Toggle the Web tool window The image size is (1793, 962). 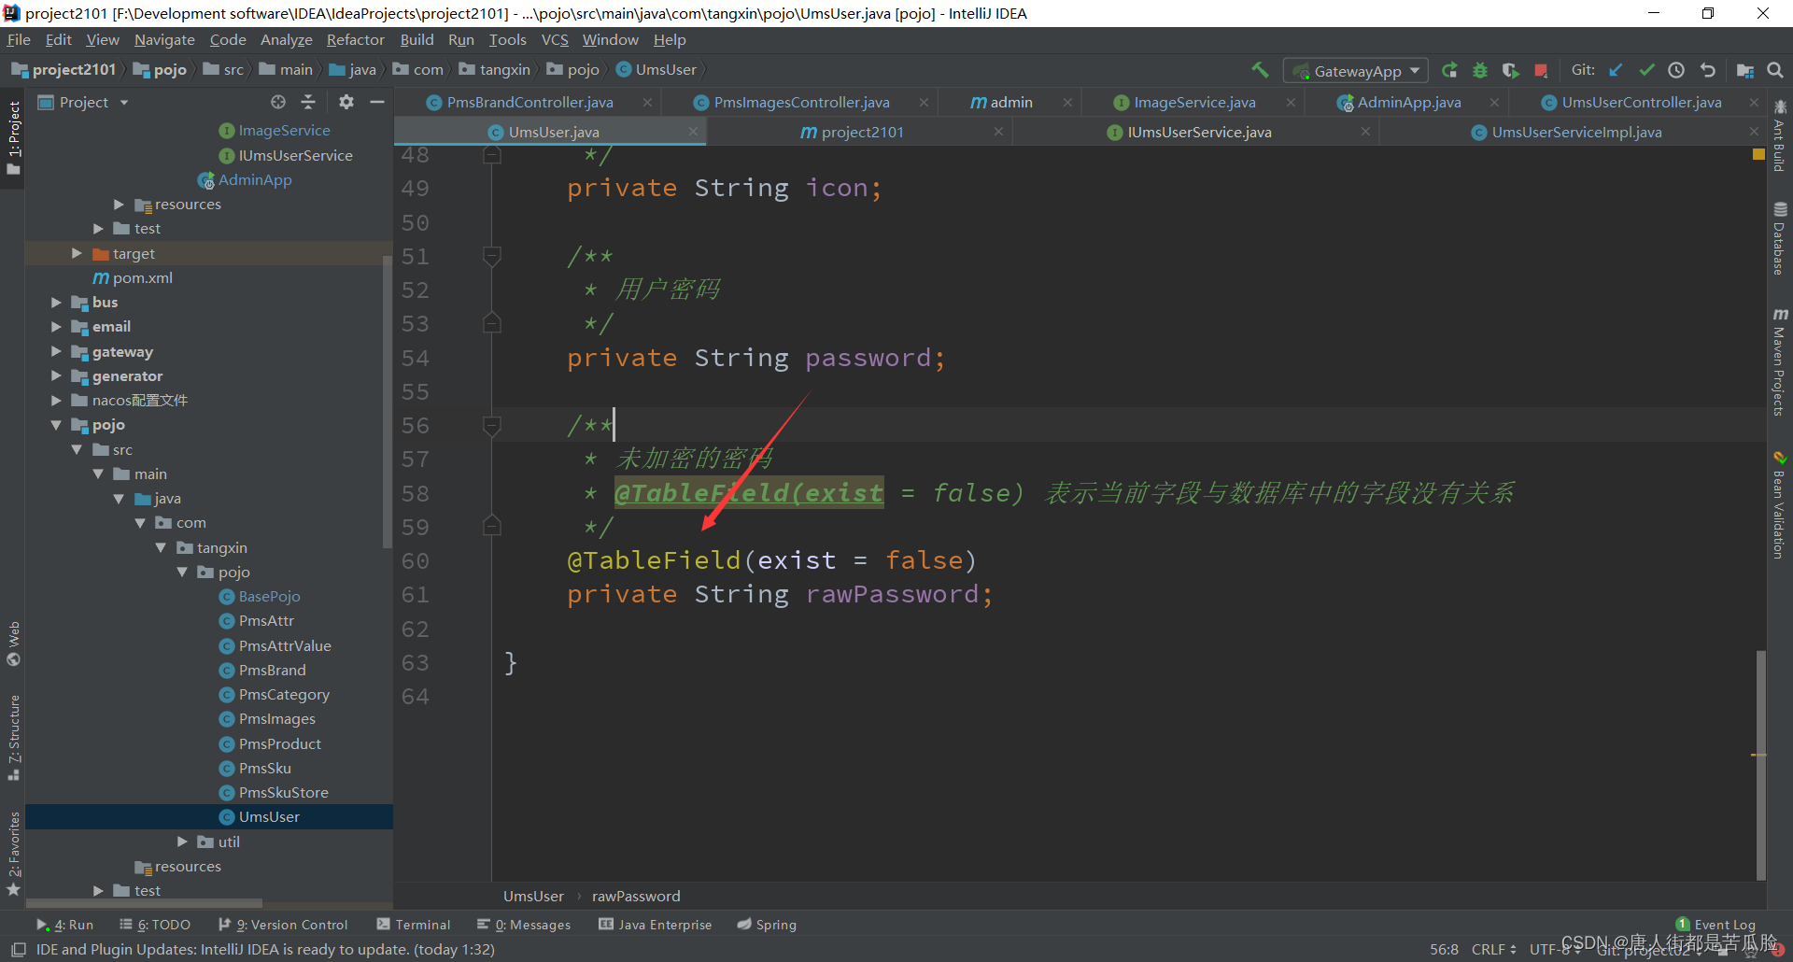click(x=13, y=644)
